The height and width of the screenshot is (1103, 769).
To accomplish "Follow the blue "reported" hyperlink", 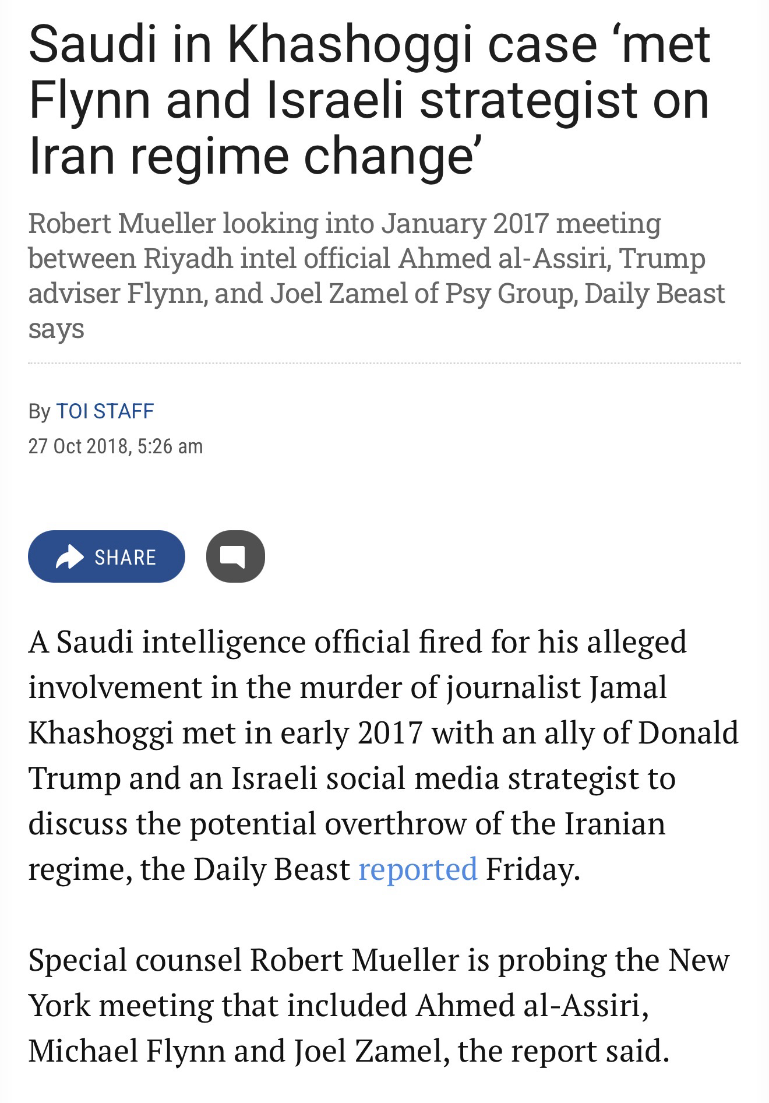I will tap(418, 869).
